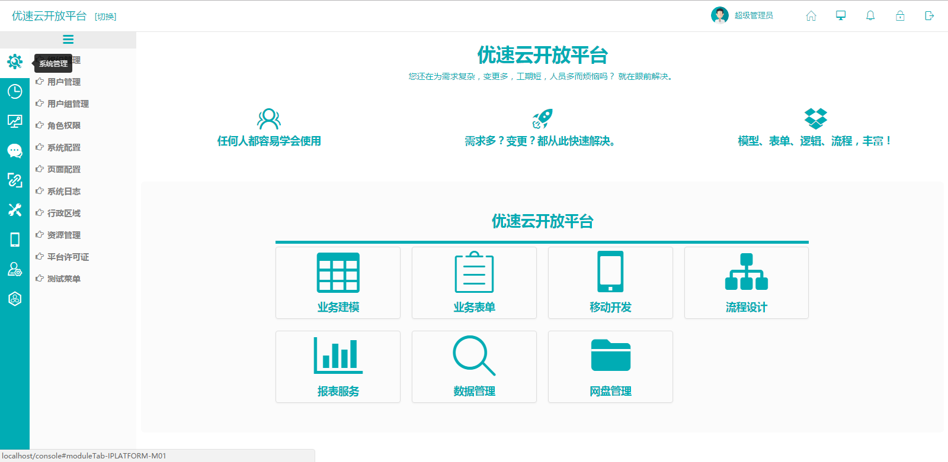Toggle the hamburger menu collapse icon

[x=68, y=40]
